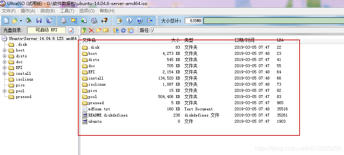Click the Open file folder icon
Image resolution: width=344 pixels, height=155 pixels.
point(15,21)
